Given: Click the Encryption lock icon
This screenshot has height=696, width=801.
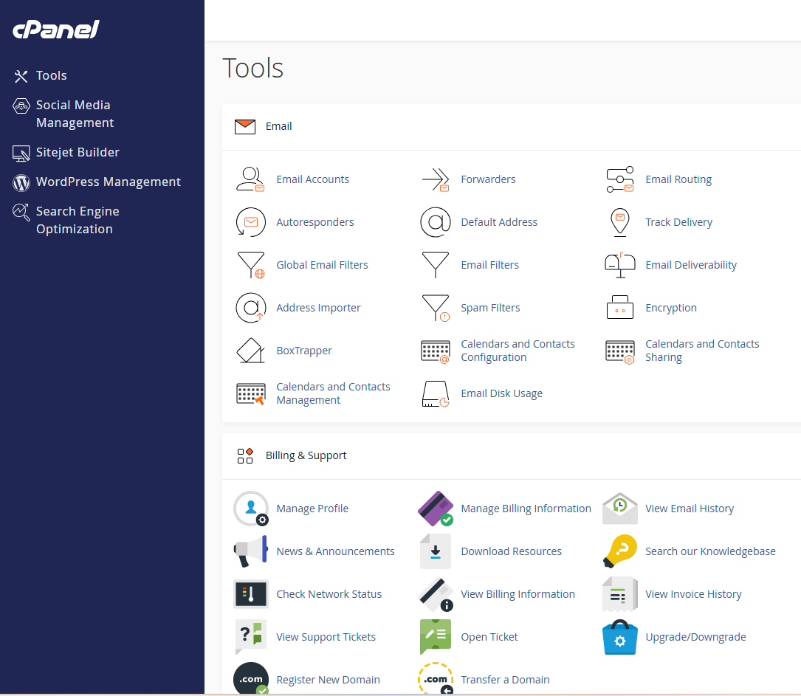Looking at the screenshot, I should coord(619,307).
